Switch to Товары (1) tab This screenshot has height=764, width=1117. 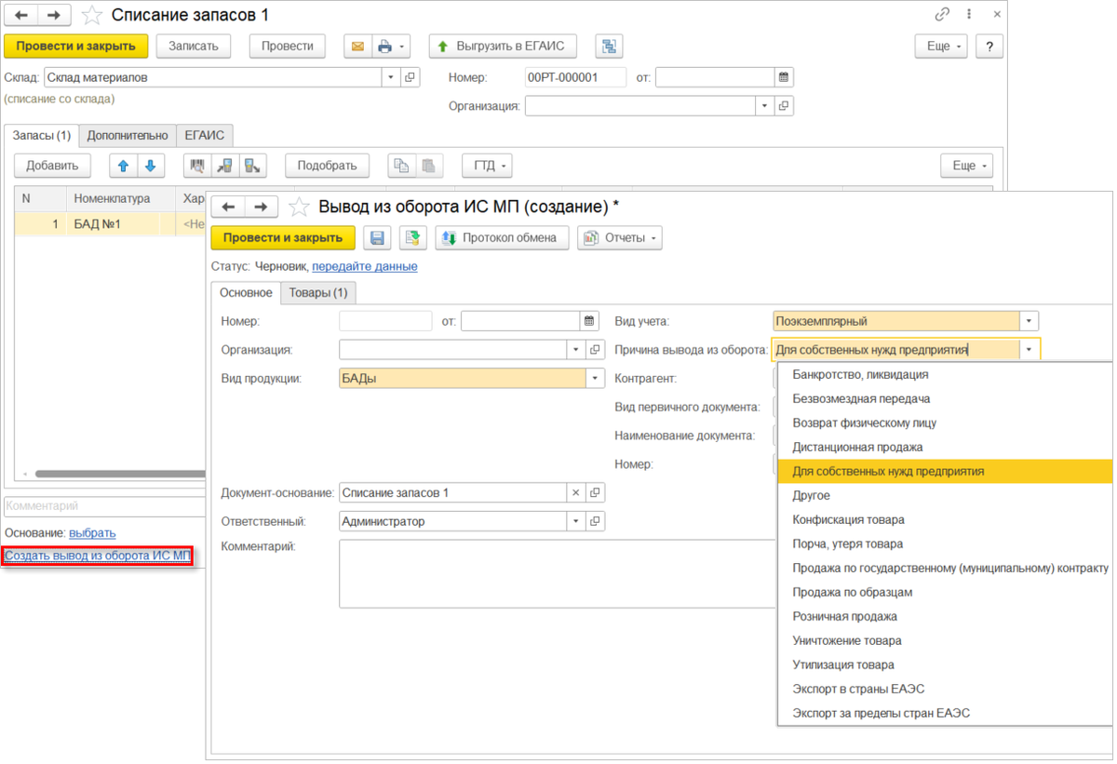coord(318,292)
